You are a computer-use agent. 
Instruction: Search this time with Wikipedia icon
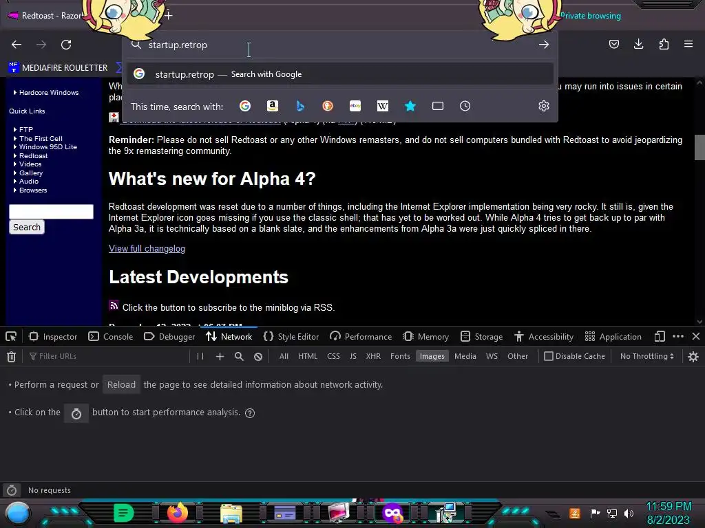point(383,106)
